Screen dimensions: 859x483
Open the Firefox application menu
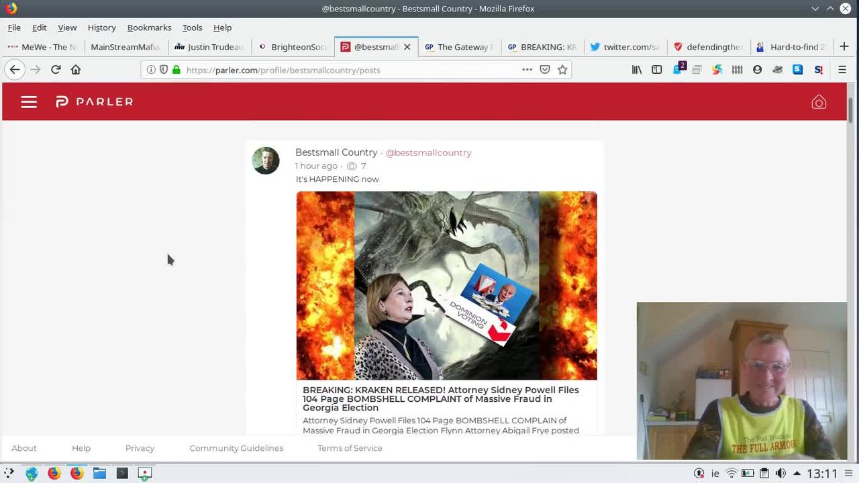[842, 70]
